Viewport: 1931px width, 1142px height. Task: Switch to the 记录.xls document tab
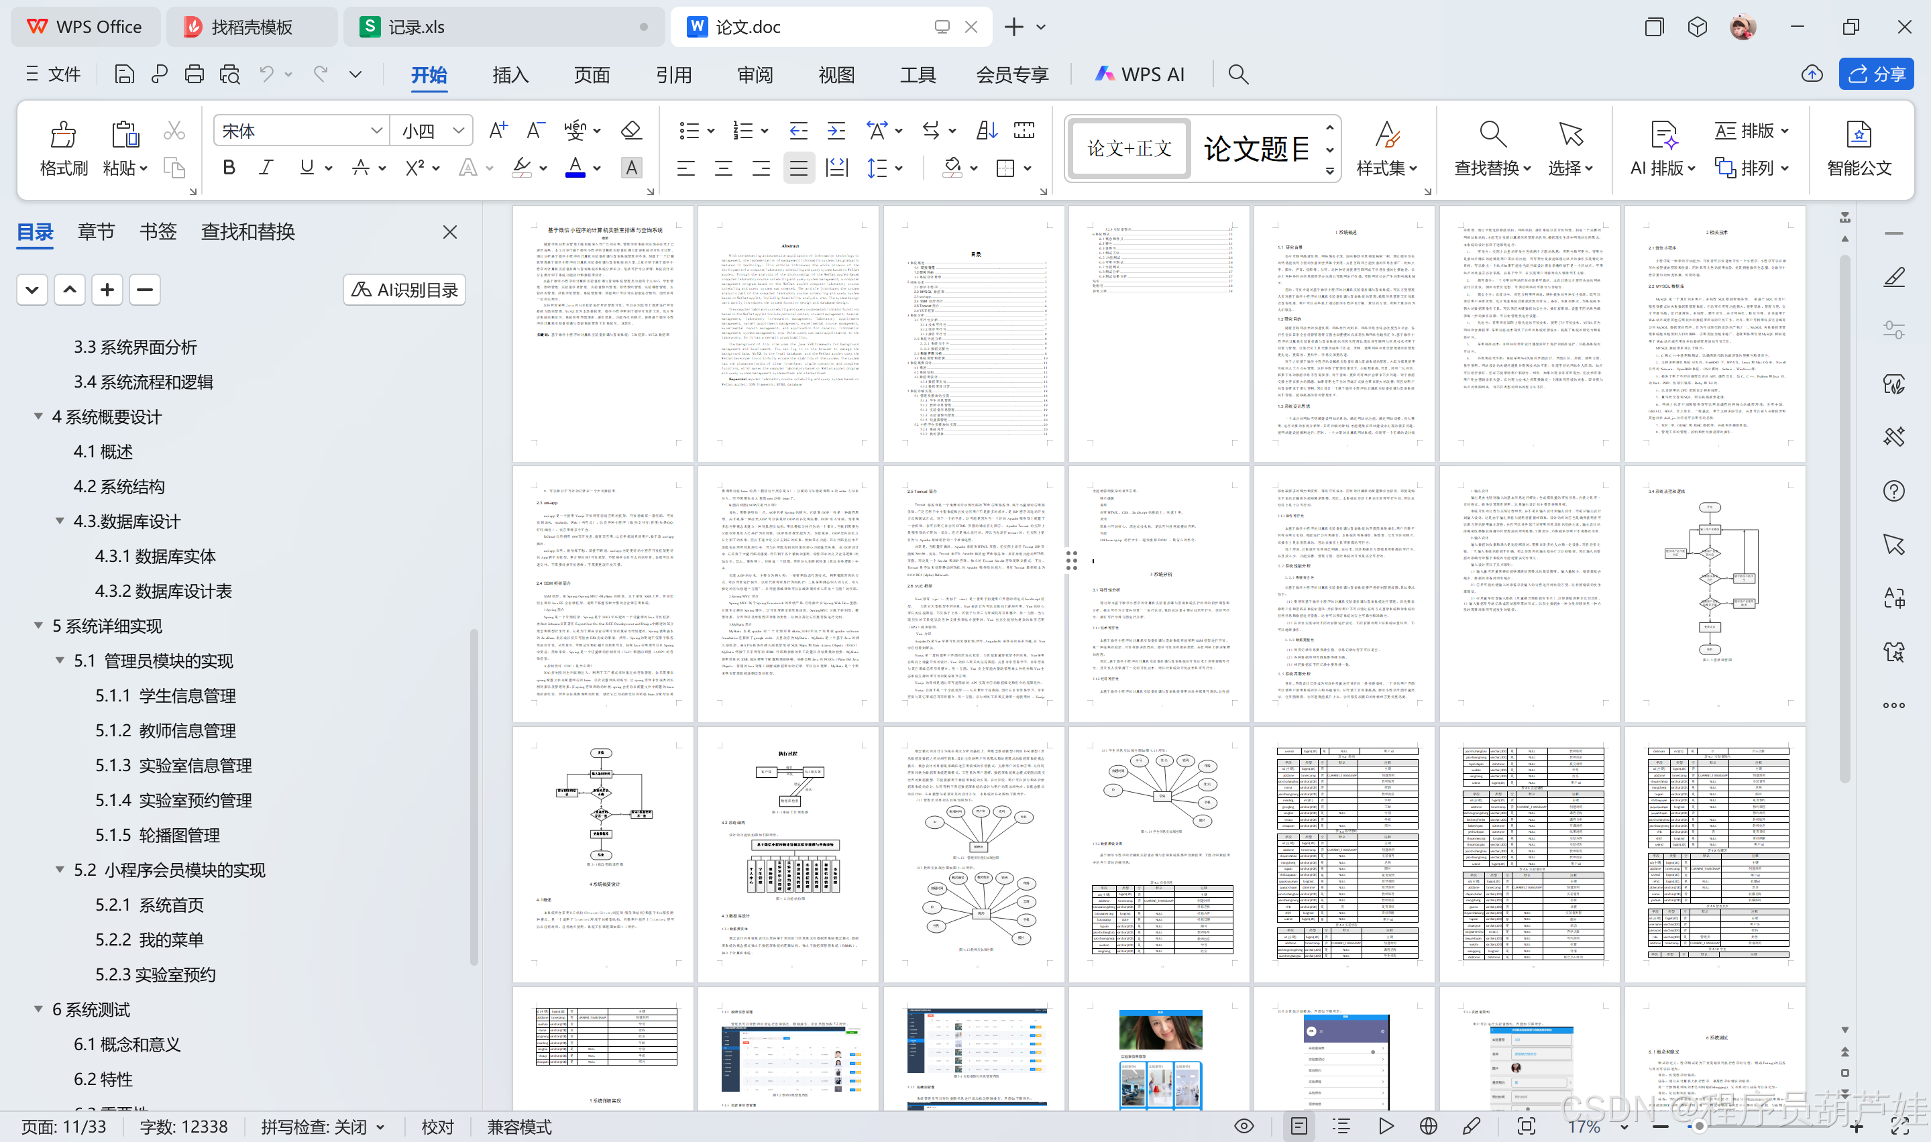(x=504, y=27)
